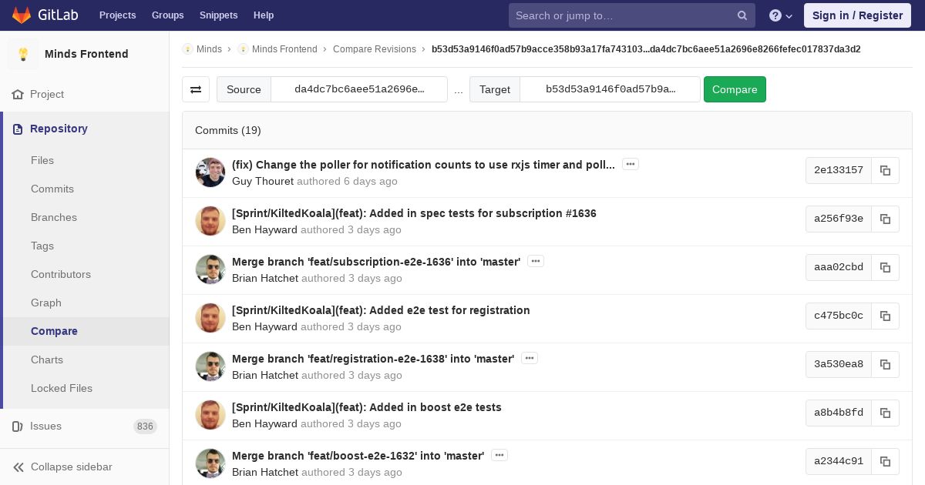Open Guy Thouret's avatar
This screenshot has height=485, width=925.
(210, 172)
